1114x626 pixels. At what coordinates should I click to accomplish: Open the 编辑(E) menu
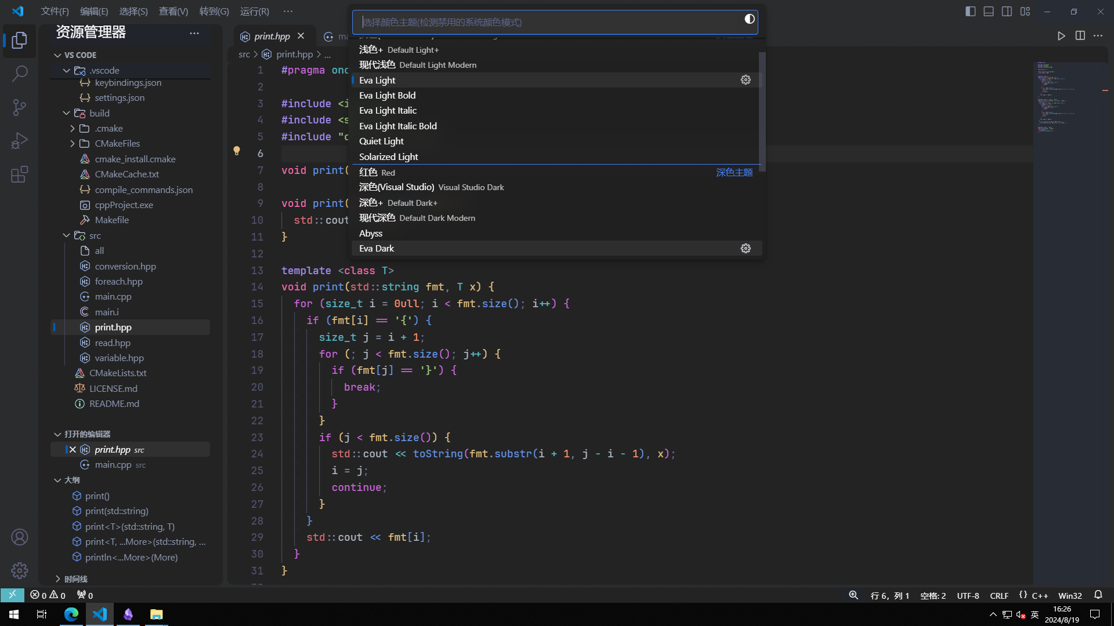coord(93,12)
